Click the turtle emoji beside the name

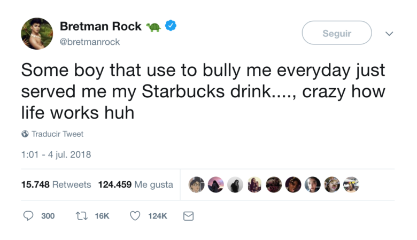pyautogui.click(x=153, y=26)
